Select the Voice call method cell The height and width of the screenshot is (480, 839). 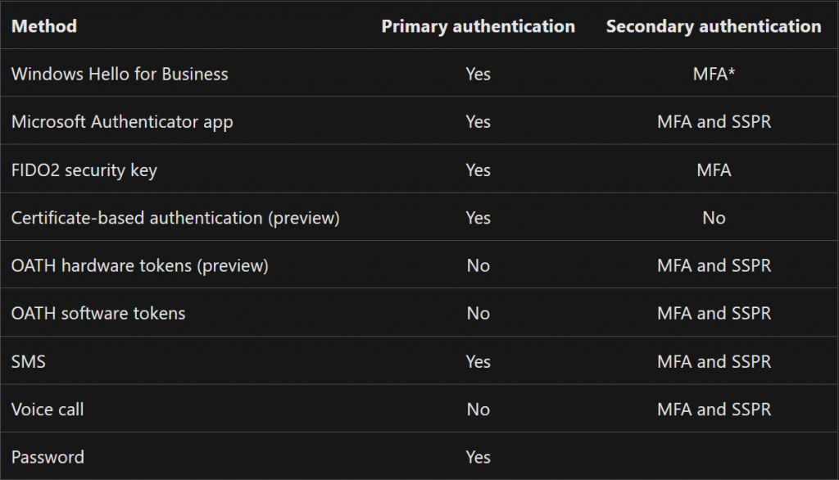click(47, 410)
